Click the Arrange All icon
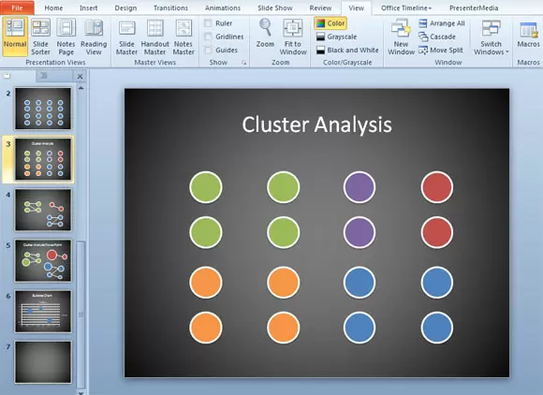The image size is (543, 395). 423,23
